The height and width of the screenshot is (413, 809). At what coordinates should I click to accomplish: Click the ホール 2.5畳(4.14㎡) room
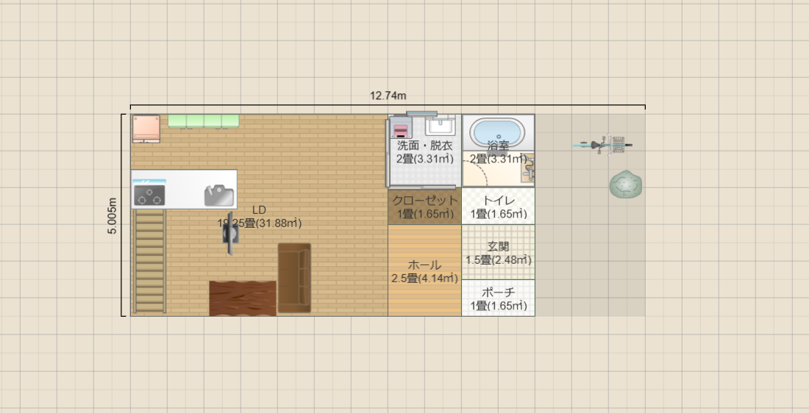click(x=424, y=270)
